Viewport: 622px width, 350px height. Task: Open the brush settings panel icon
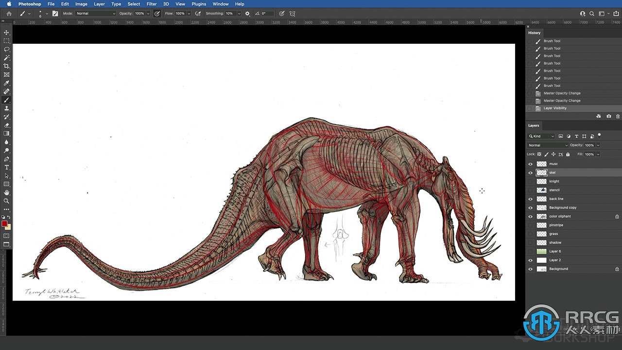point(55,14)
